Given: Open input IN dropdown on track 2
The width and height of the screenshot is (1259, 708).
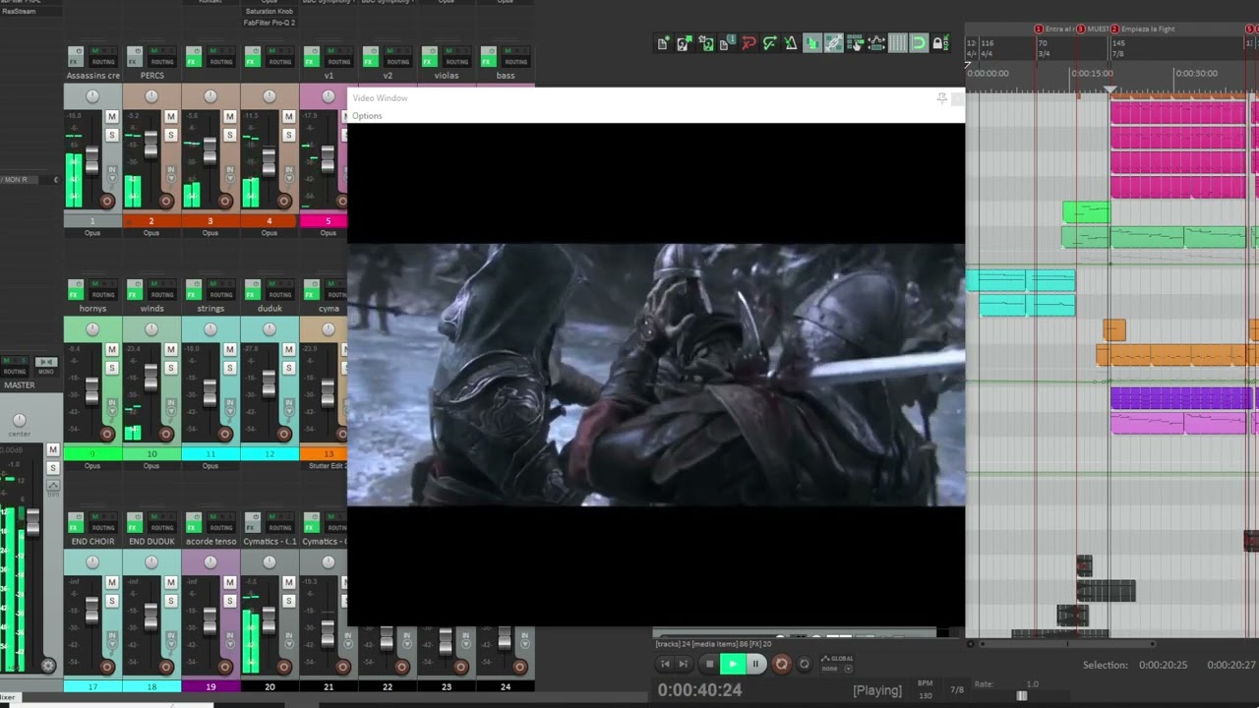Looking at the screenshot, I should click(171, 174).
